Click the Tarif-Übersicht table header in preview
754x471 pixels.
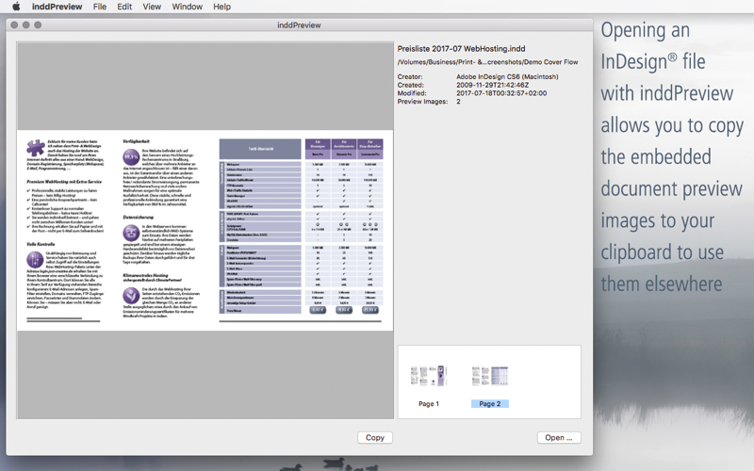pyautogui.click(x=260, y=149)
